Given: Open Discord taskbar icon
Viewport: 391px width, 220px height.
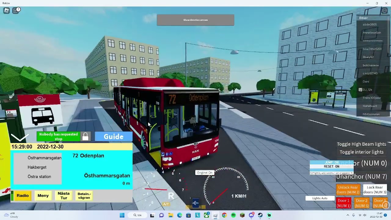Looking at the screenshot, I should 251,215.
